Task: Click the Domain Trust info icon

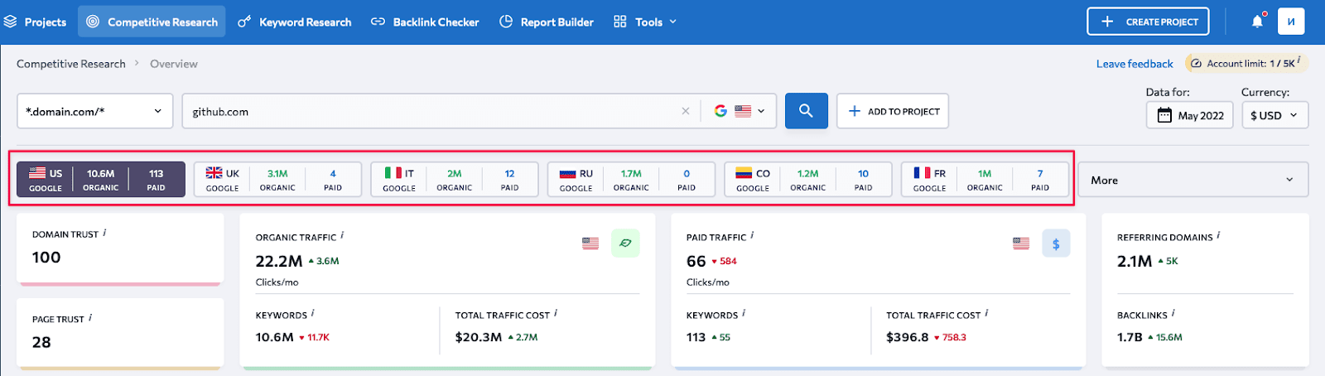Action: (x=104, y=234)
